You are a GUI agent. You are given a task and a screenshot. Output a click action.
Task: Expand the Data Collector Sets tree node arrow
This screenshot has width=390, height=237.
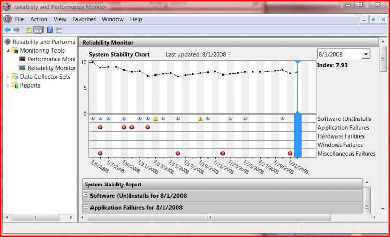click(8, 77)
